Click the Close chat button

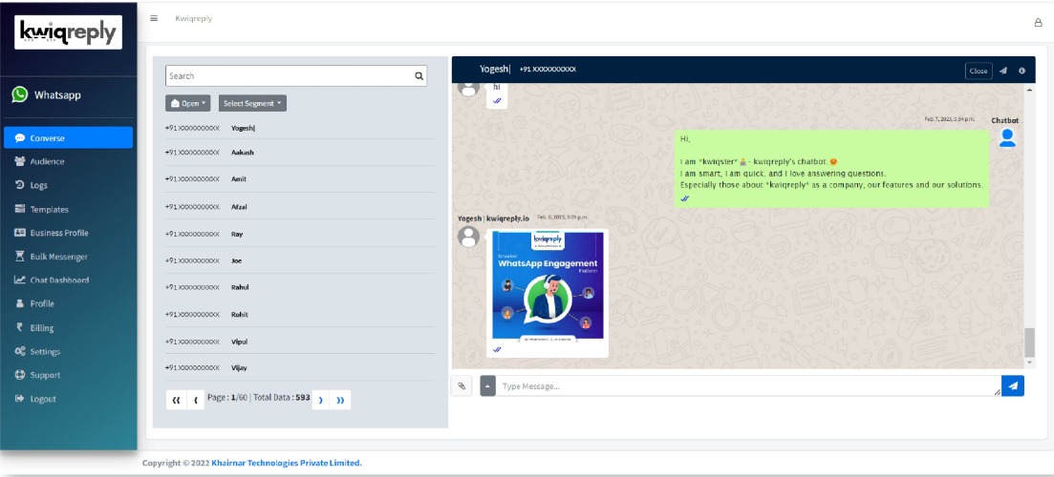click(x=979, y=71)
